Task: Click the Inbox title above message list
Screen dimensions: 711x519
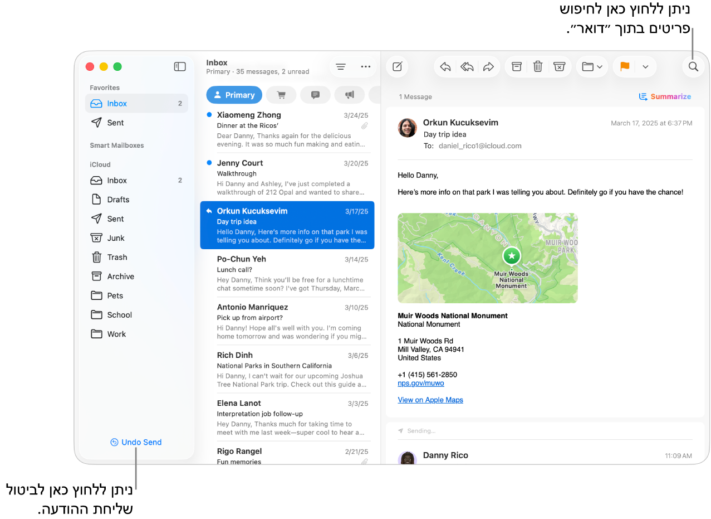Action: click(217, 62)
